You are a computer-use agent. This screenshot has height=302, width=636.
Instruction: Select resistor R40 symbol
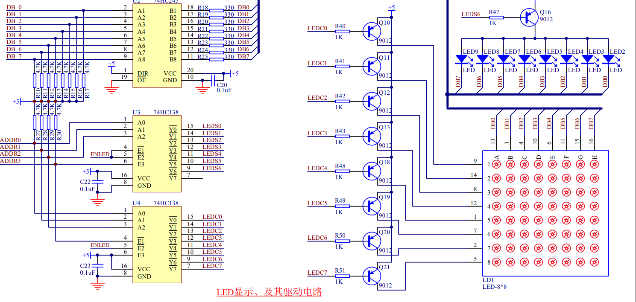343,31
